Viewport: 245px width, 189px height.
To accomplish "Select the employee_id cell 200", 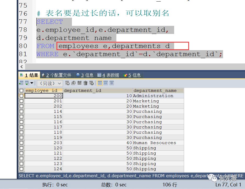I will point(44,96).
